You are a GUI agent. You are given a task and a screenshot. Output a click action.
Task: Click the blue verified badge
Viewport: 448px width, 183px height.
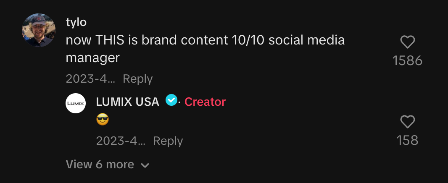pos(171,100)
